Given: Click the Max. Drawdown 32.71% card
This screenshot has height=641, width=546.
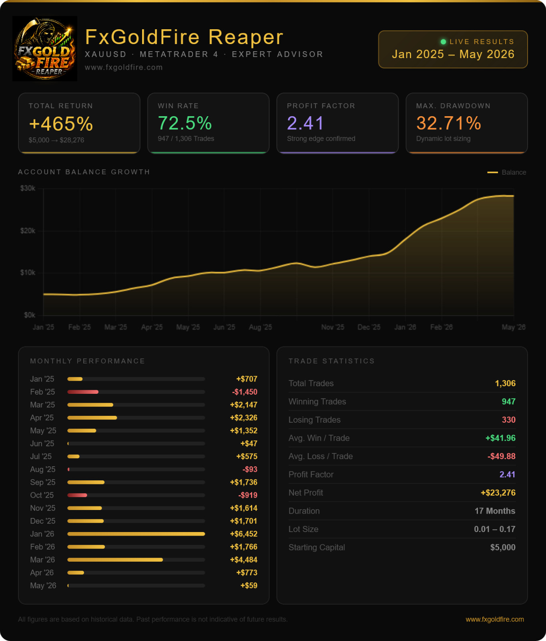Looking at the screenshot, I should click(x=467, y=123).
